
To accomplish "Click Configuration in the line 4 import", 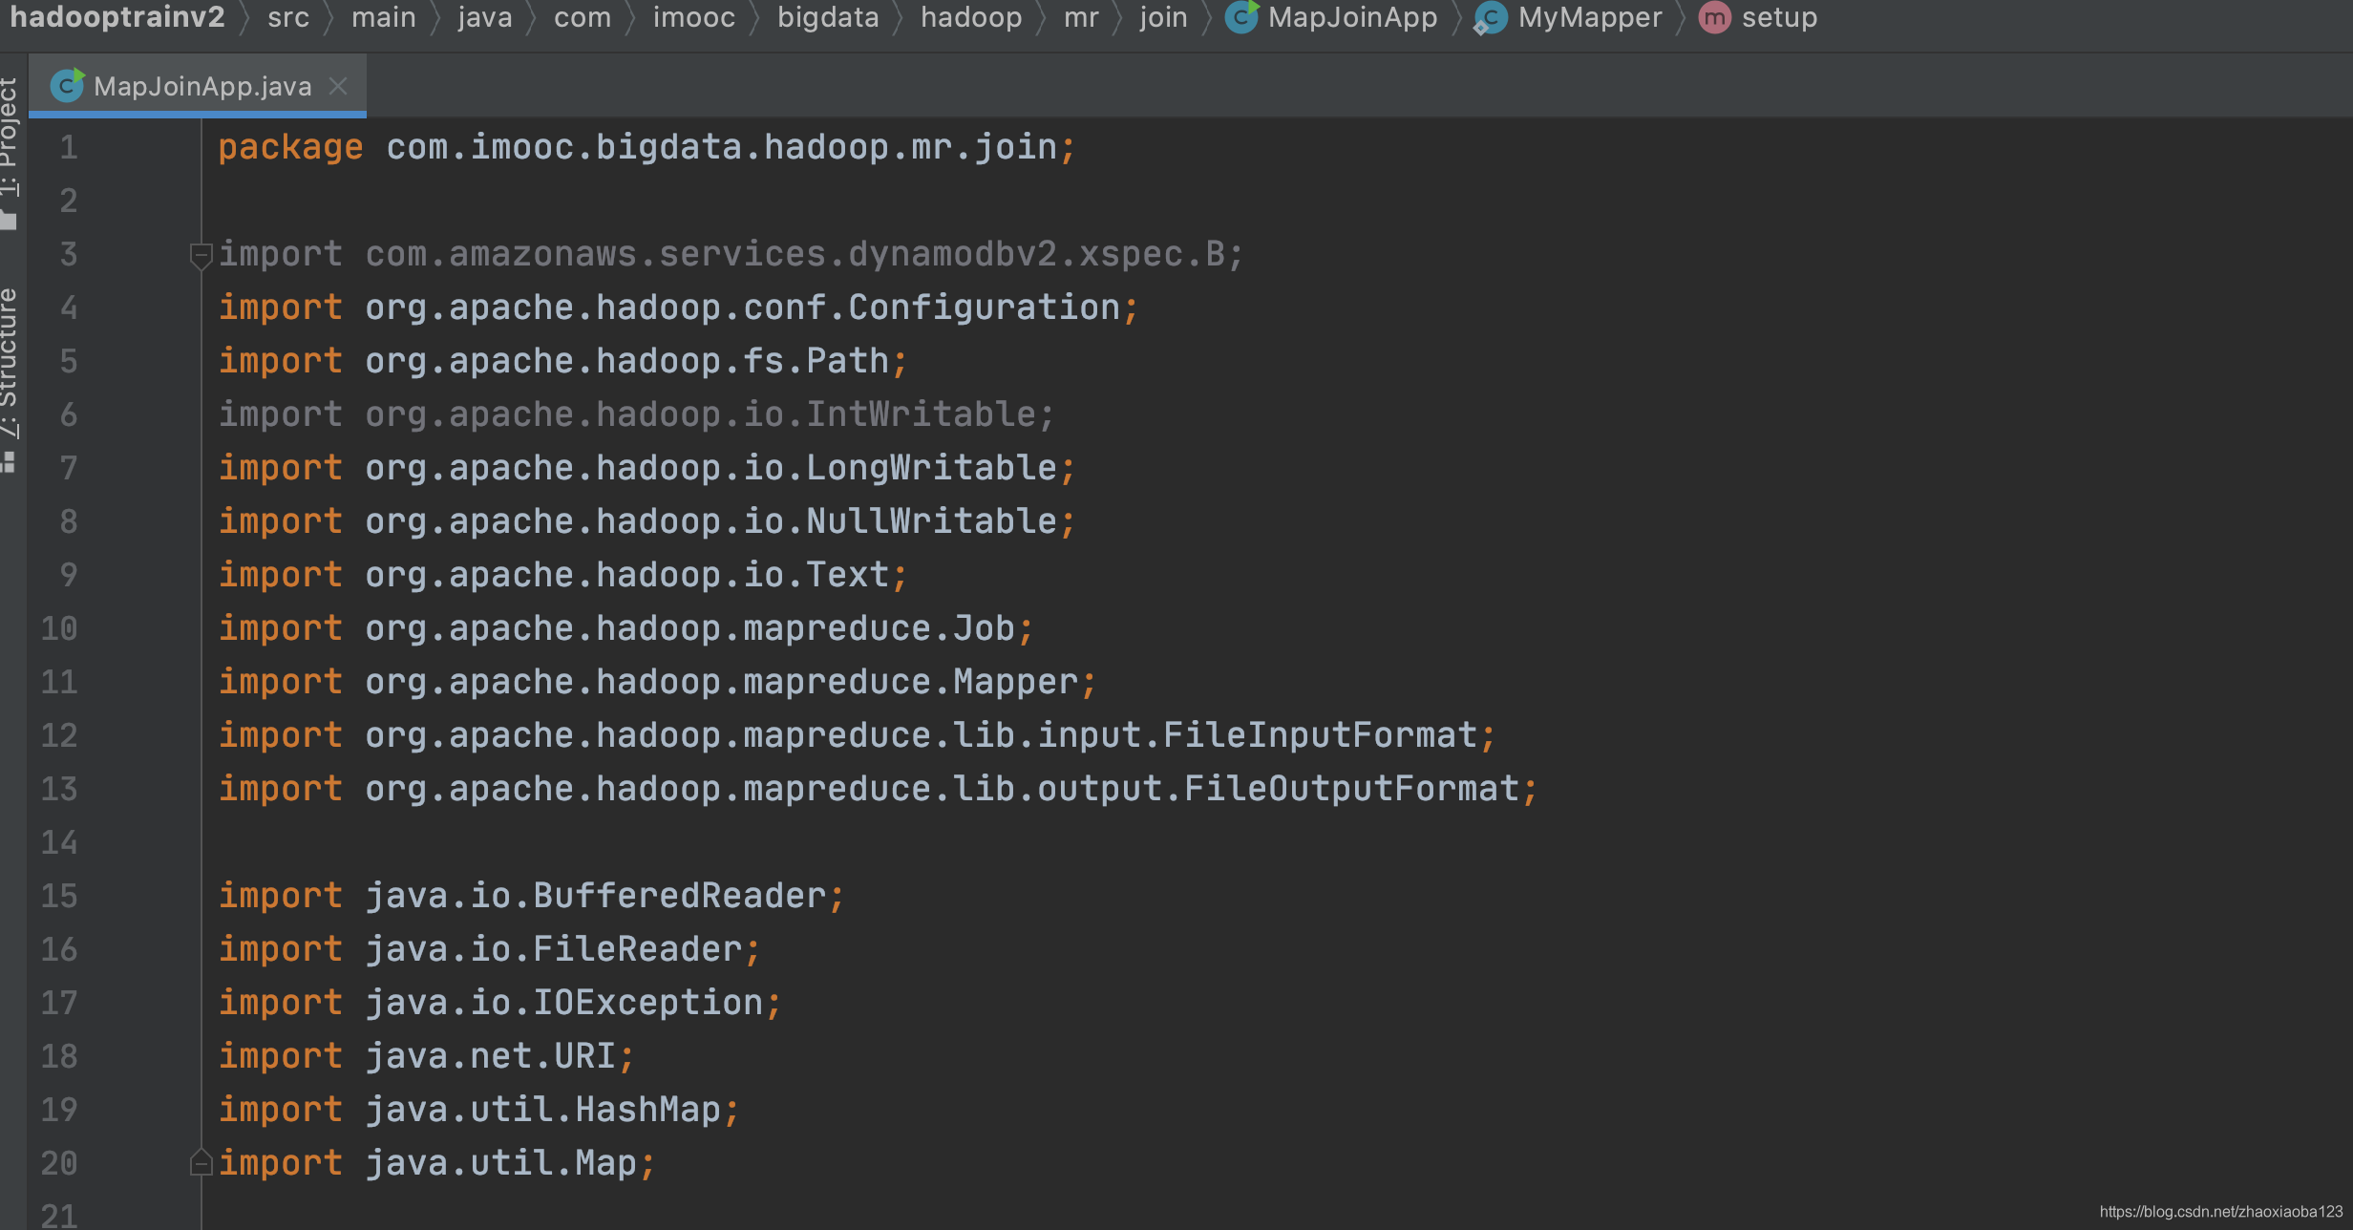I will [984, 307].
